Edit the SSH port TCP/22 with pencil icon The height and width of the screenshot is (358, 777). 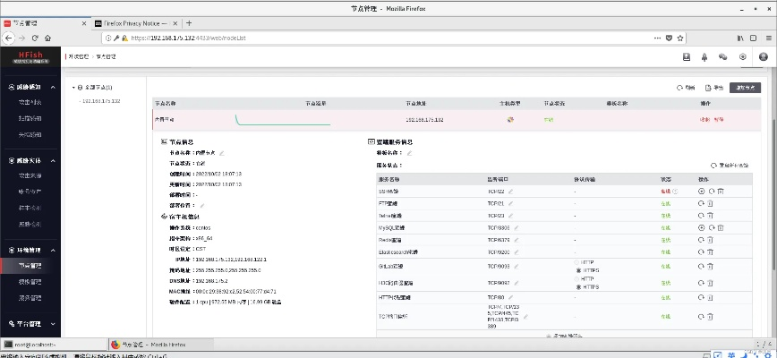coord(510,192)
